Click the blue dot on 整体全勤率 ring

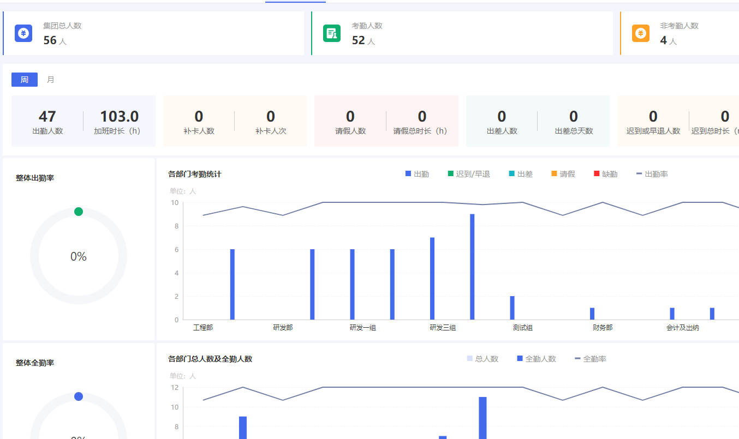79,396
